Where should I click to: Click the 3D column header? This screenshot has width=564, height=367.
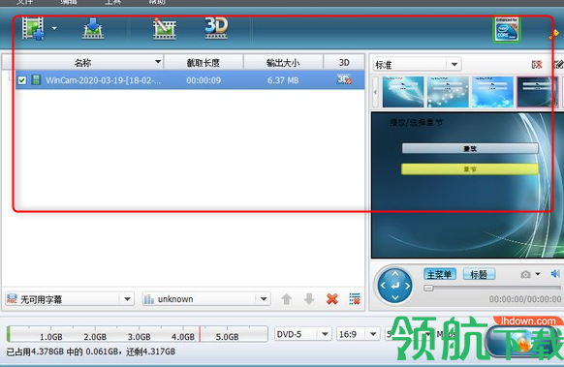[x=344, y=63]
